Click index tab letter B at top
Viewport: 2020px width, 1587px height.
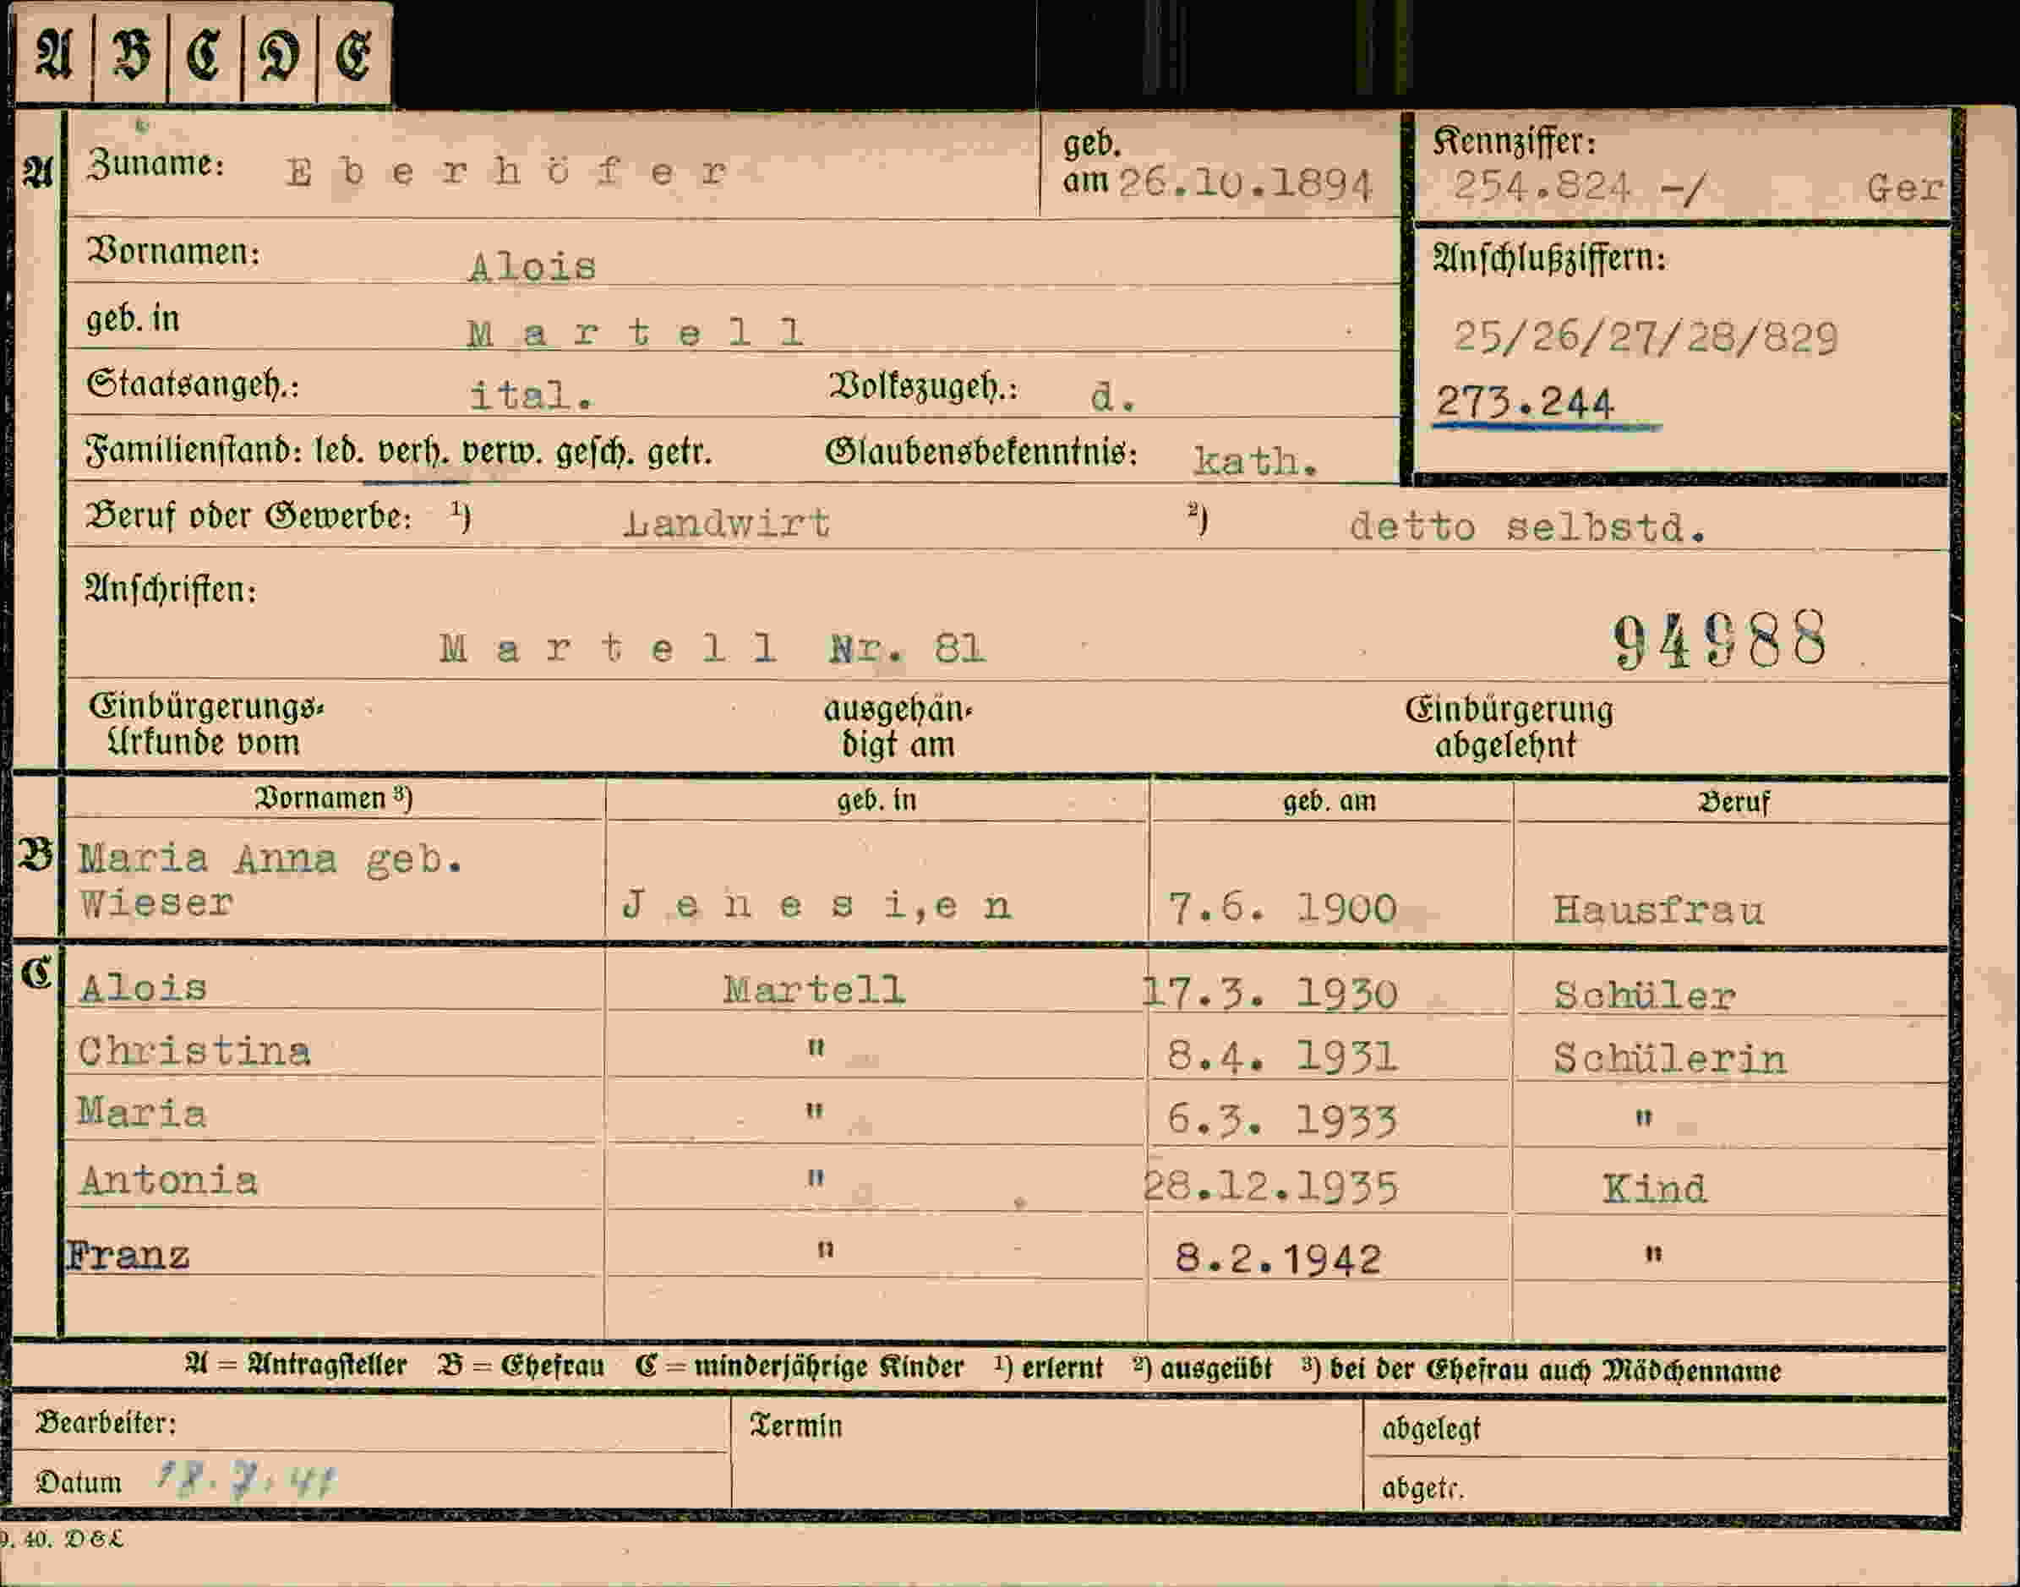(130, 54)
